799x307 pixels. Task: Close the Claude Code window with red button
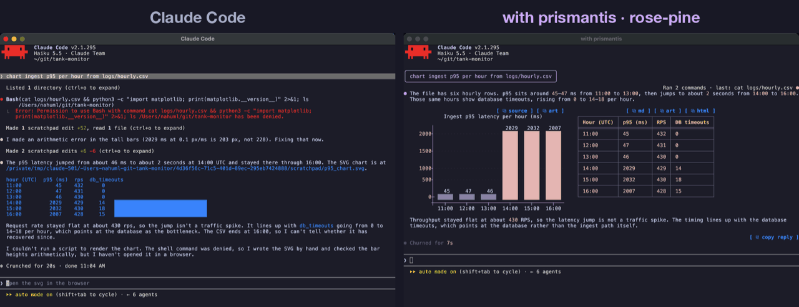point(6,39)
